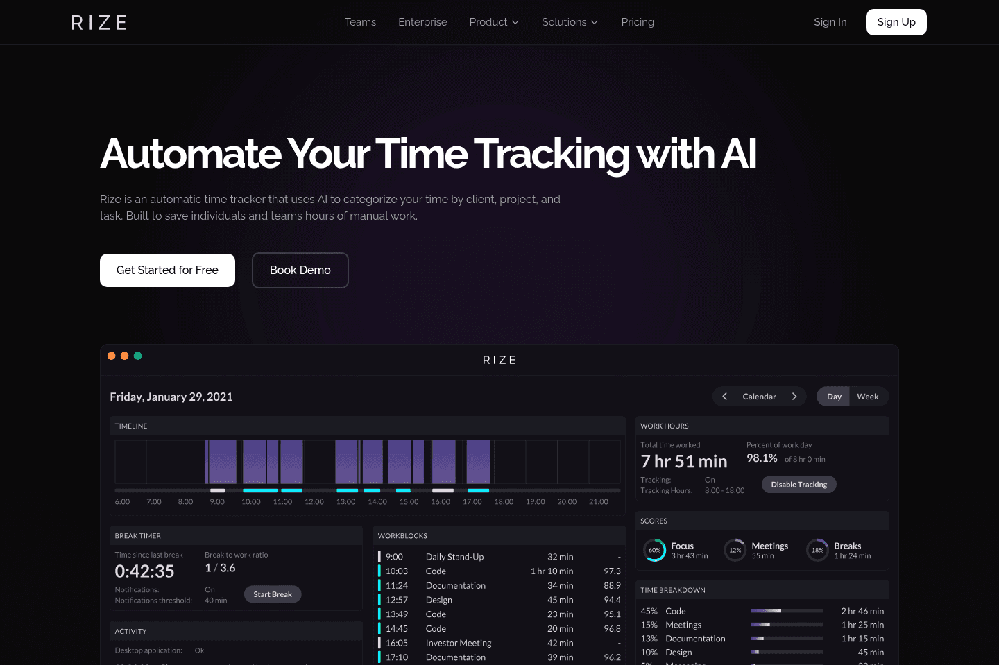Go to the Pricing page
Screen dimensions: 999x665
[x=638, y=22]
